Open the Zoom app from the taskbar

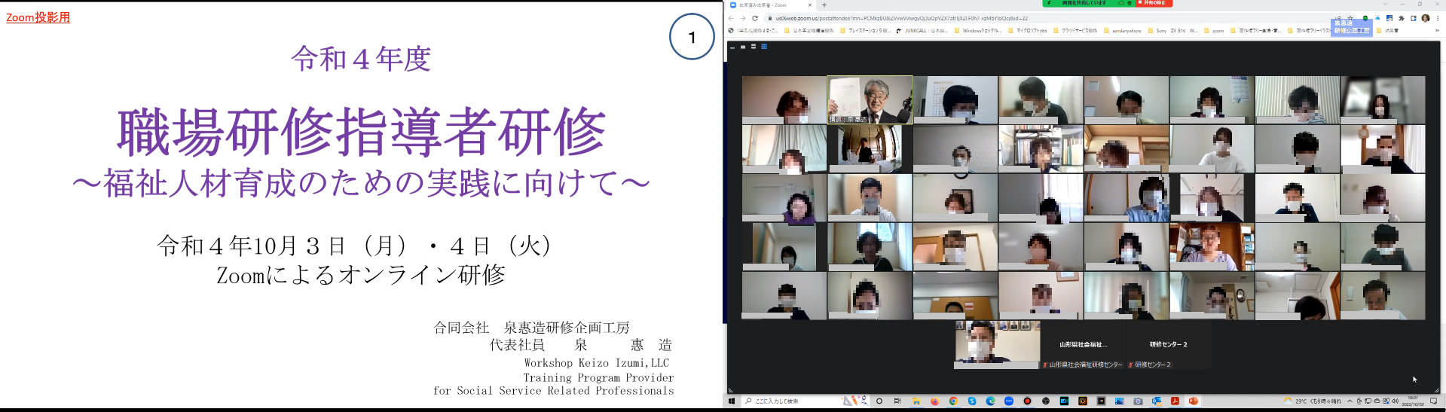[1009, 401]
